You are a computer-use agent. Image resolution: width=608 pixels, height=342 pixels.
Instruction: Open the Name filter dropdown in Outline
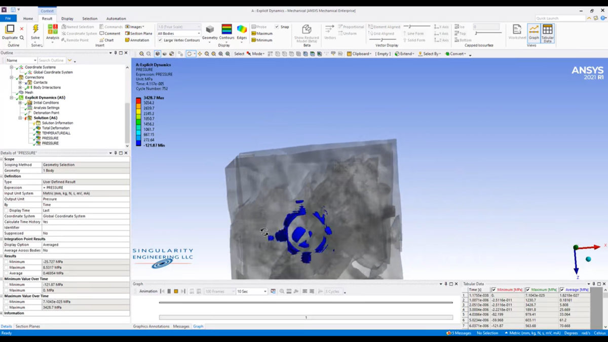pos(21,60)
